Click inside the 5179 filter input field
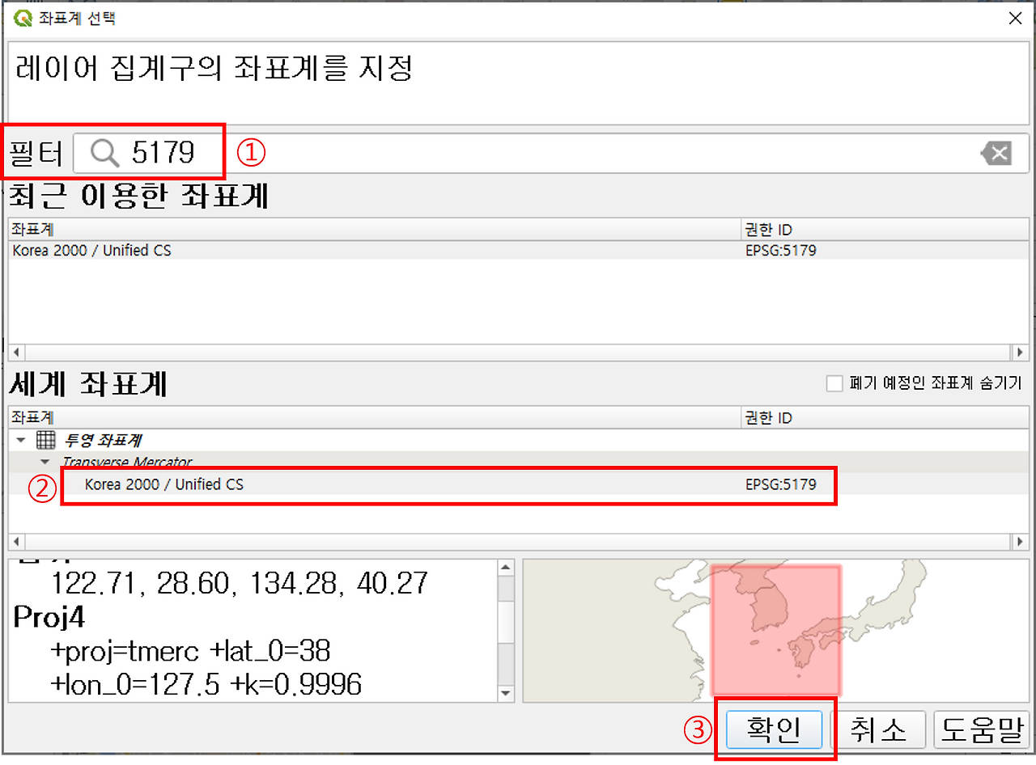1036x765 pixels. coord(162,152)
